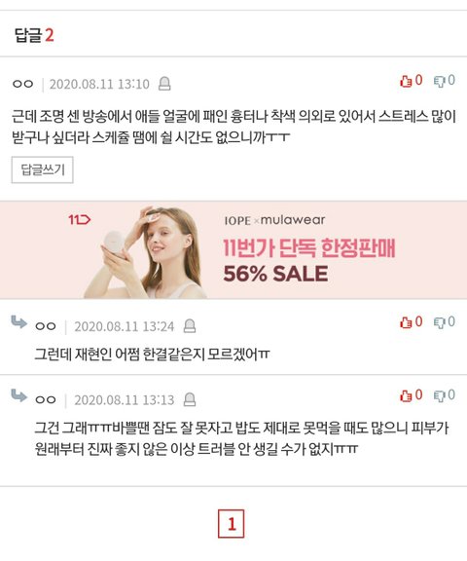The height and width of the screenshot is (561, 467).
Task: Click the IOPE x mulawear ad text
Action: [x=274, y=220]
